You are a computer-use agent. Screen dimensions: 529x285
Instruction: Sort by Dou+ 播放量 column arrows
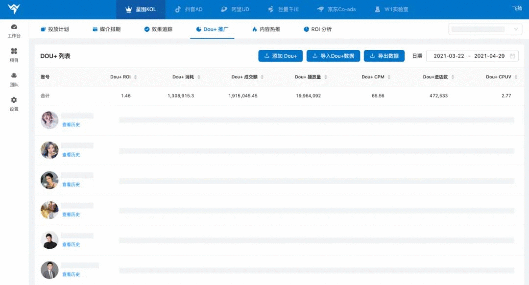point(326,77)
